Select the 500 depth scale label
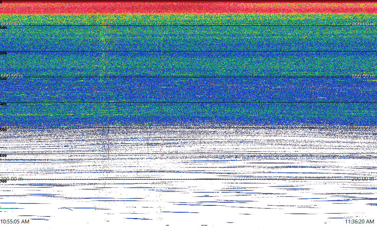 3,130
